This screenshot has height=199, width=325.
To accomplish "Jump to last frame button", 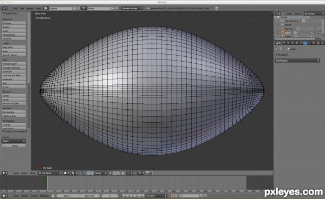I will tap(143, 196).
